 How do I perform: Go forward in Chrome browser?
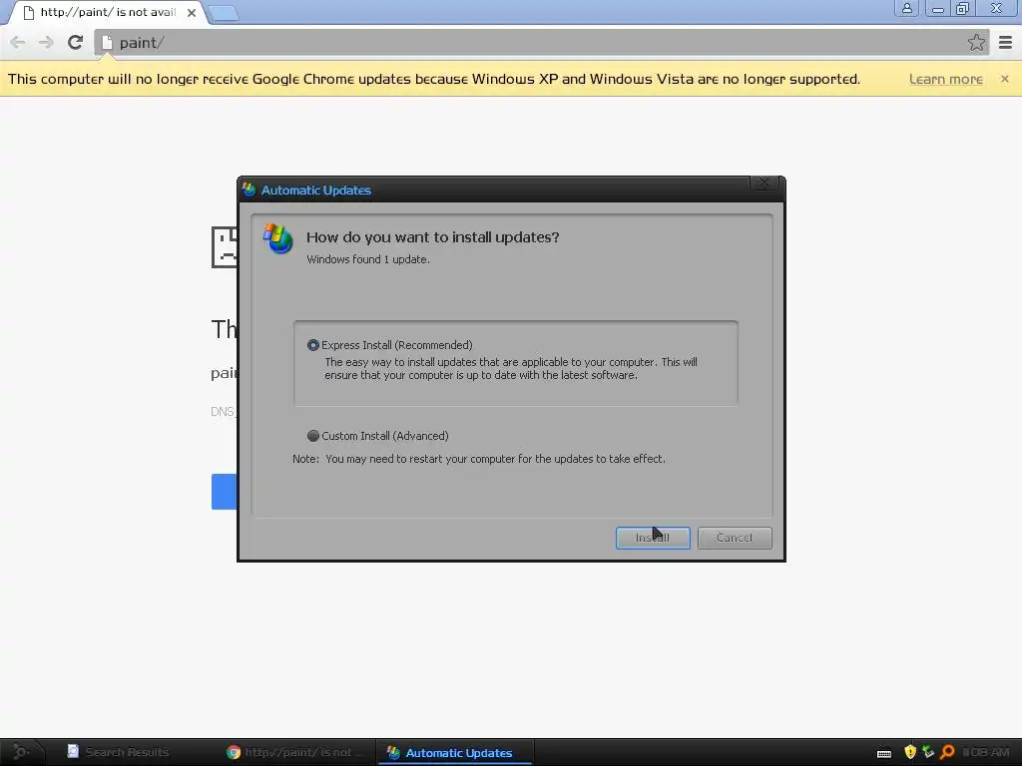tap(46, 42)
